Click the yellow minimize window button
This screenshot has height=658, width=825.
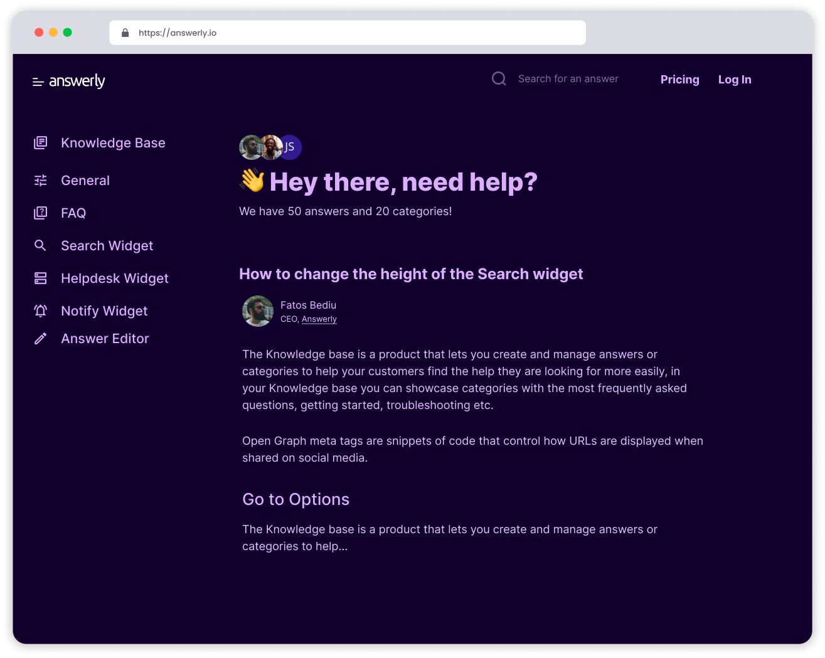point(53,32)
